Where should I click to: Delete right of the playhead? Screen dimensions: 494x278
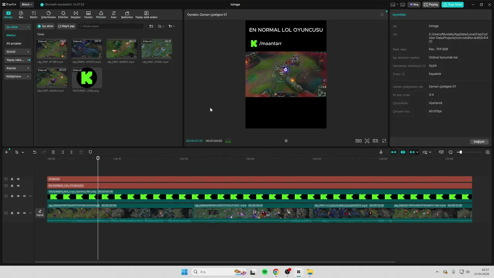coord(71,152)
